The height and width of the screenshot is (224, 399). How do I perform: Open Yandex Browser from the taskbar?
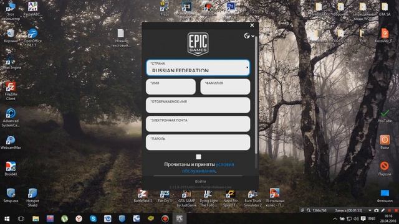click(79, 218)
